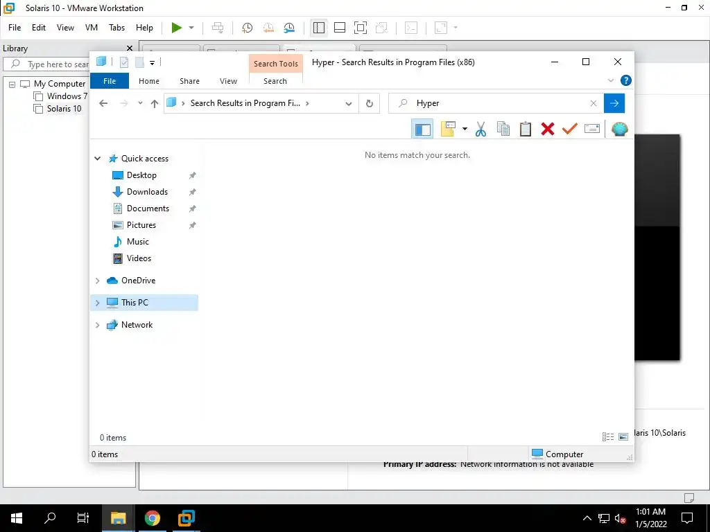Collapse the My Computer tree node
The width and height of the screenshot is (710, 532).
click(x=12, y=84)
